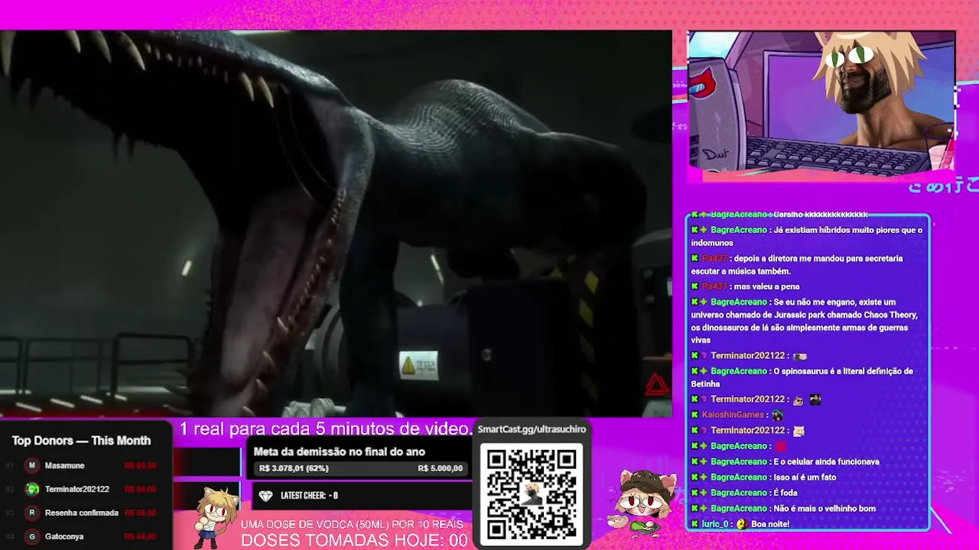This screenshot has height=550, width=979.
Task: Click "BagreAcreano" beside "É foda"
Action: [738, 493]
